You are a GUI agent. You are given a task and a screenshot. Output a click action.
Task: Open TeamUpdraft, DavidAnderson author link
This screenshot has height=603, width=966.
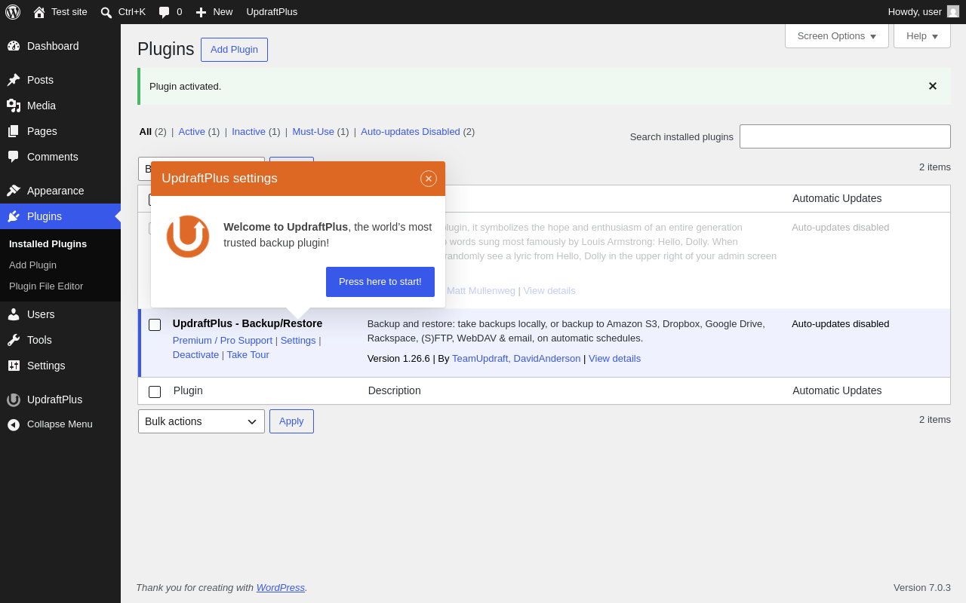[x=516, y=358]
